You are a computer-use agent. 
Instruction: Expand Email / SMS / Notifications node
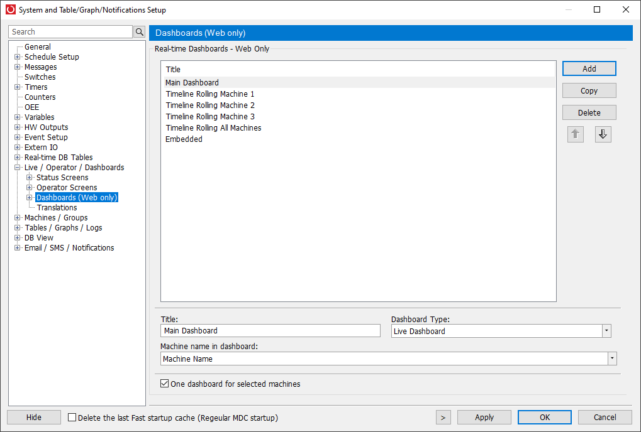pyautogui.click(x=17, y=247)
